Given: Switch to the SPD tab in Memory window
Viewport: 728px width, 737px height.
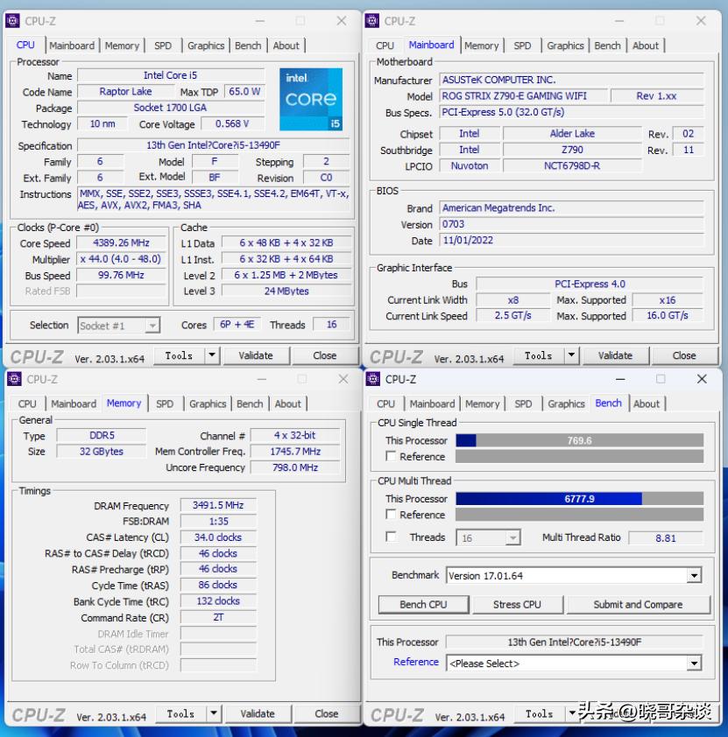Looking at the screenshot, I should coord(165,404).
